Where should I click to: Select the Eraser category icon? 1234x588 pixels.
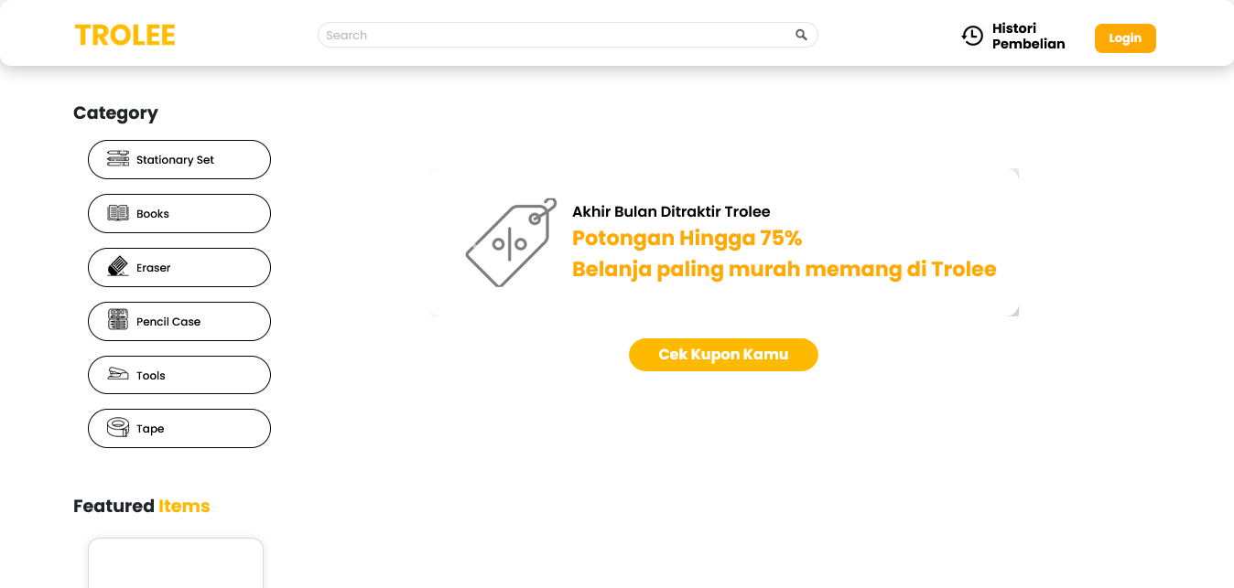tap(118, 267)
